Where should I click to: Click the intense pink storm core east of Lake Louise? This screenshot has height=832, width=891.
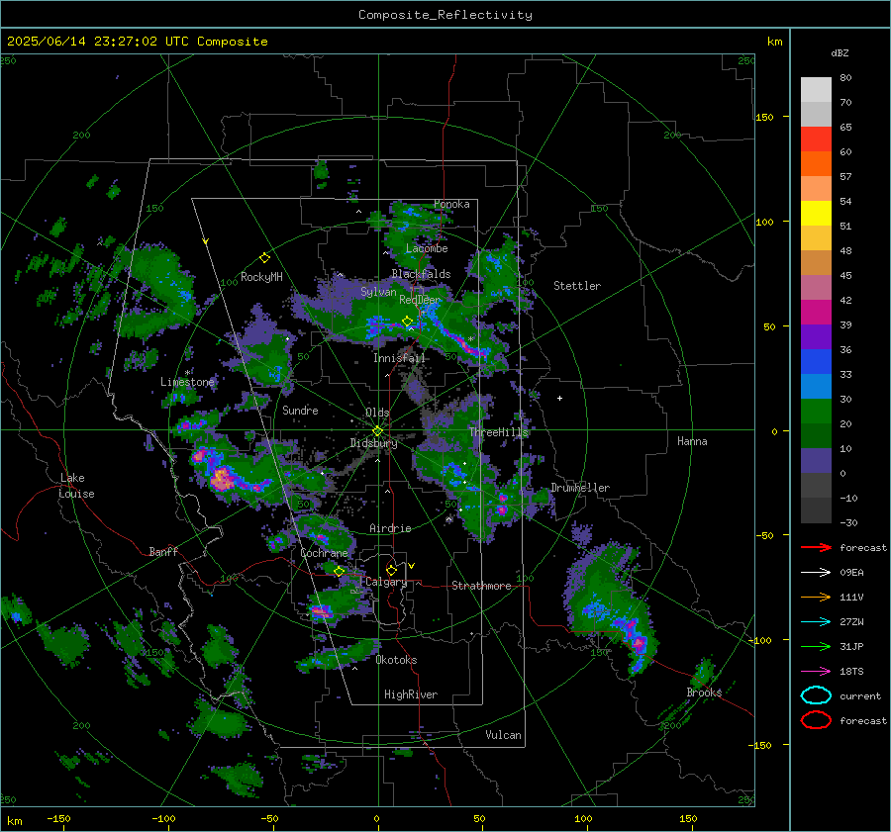tap(222, 478)
